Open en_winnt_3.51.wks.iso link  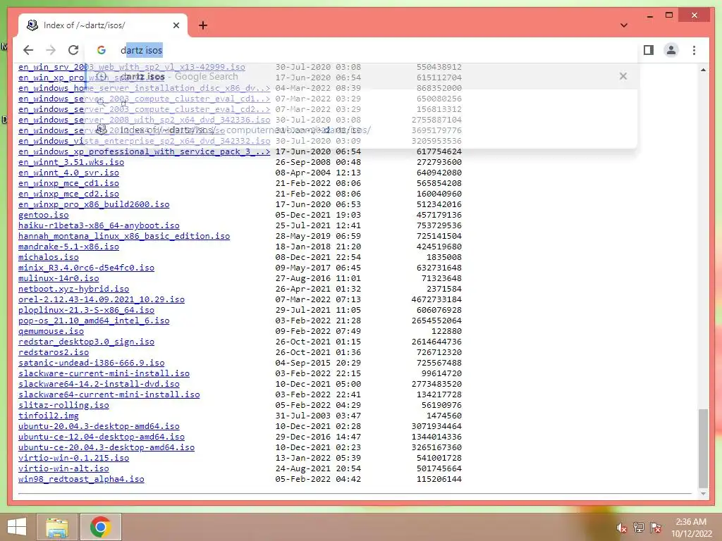71,162
